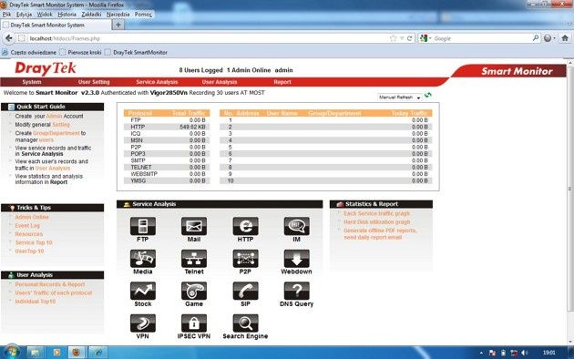Open the Firefox Zakładki menu
This screenshot has width=574, height=359.
coord(91,15)
